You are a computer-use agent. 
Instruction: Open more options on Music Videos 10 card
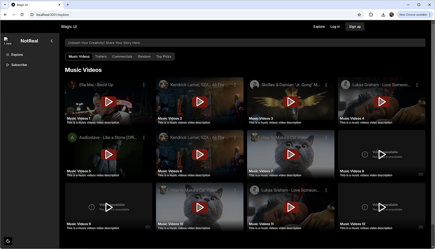(x=235, y=190)
